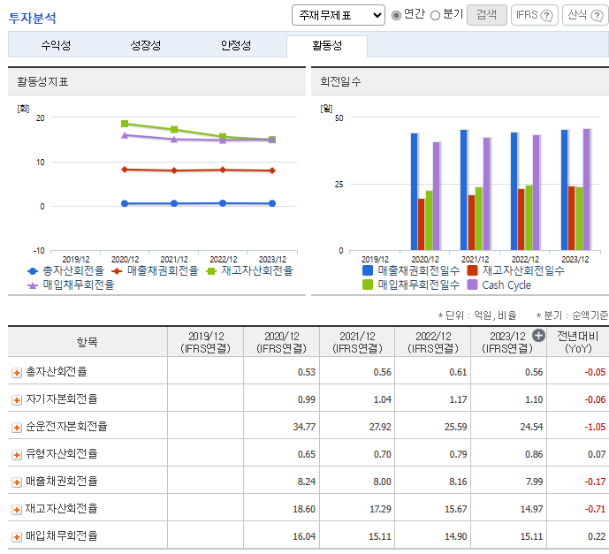Screen dimensions: 609x554
Task: Click the 2023/12 blue point on line chart
Action: pyautogui.click(x=272, y=203)
